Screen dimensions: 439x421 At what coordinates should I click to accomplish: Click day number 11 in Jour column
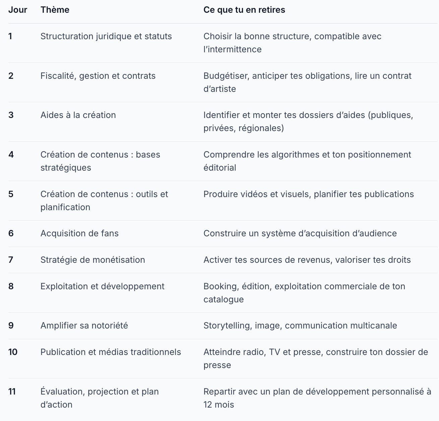point(12,392)
